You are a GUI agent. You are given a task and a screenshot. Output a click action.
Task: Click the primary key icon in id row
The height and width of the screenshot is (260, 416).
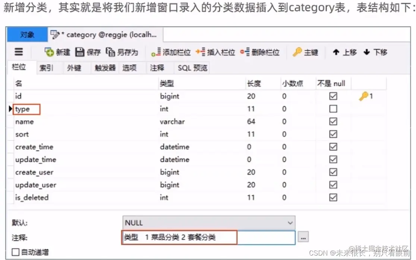click(x=364, y=96)
